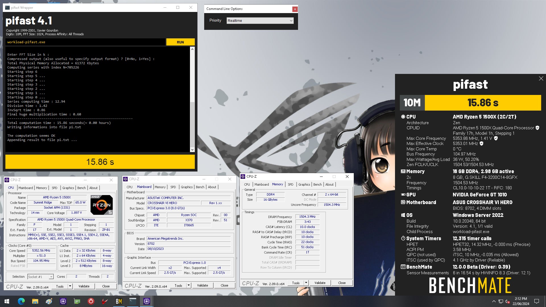Show hidden system tray icons
The width and height of the screenshot is (546, 307).
point(494,301)
